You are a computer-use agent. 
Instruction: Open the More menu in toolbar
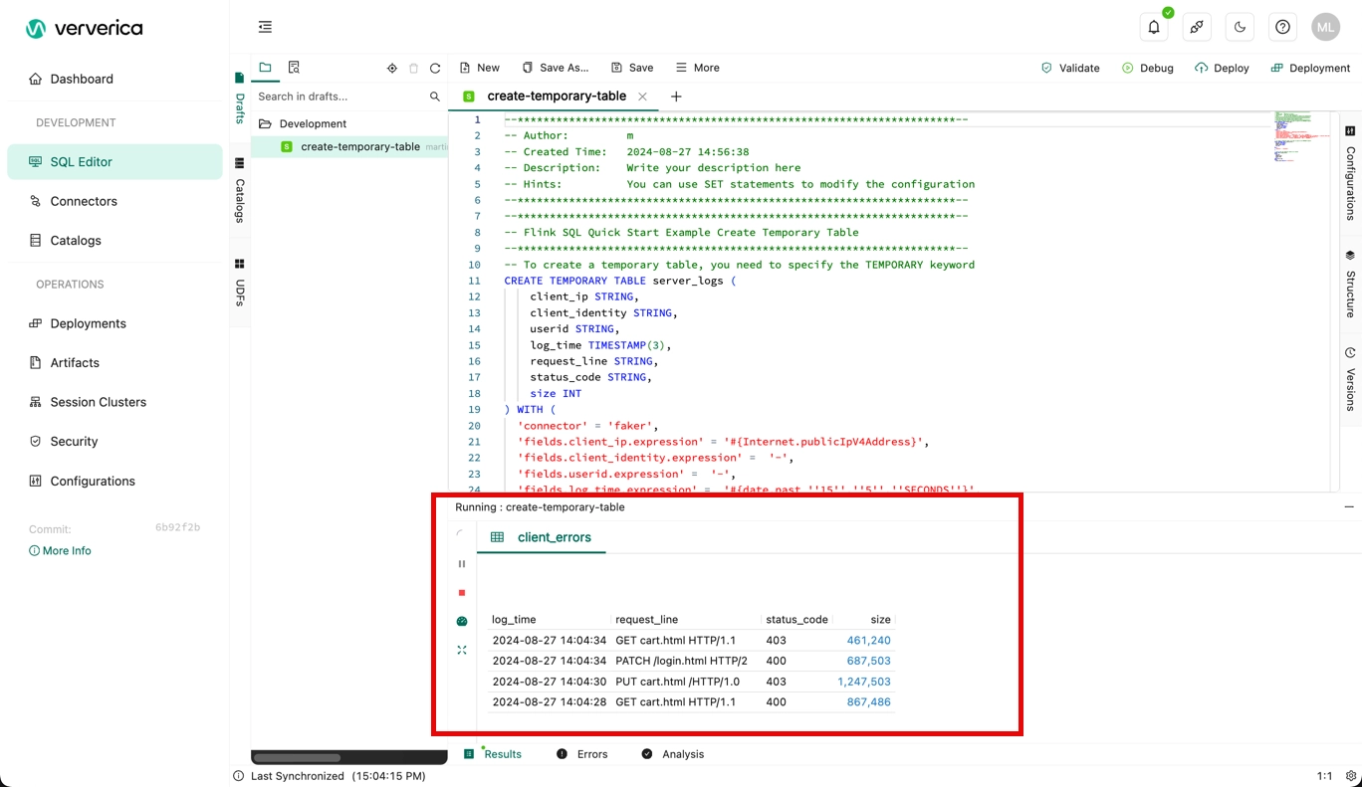[698, 68]
